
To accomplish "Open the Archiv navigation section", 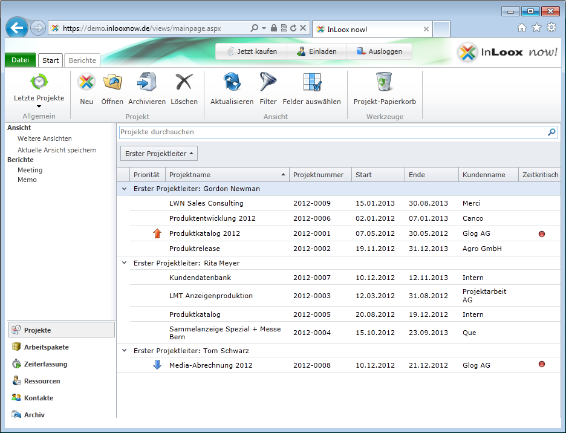I will click(61, 414).
